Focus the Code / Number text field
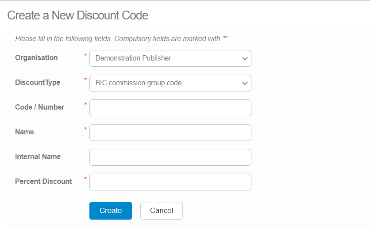This screenshot has width=370, height=228. (x=170, y=108)
